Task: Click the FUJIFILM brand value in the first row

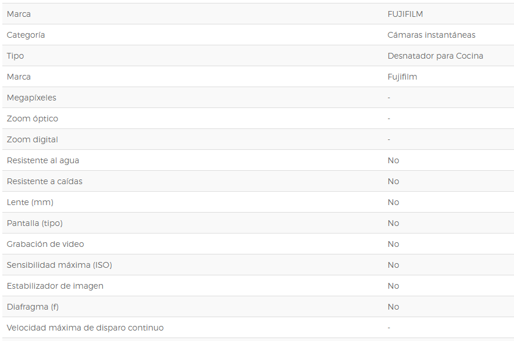Action: 405,14
